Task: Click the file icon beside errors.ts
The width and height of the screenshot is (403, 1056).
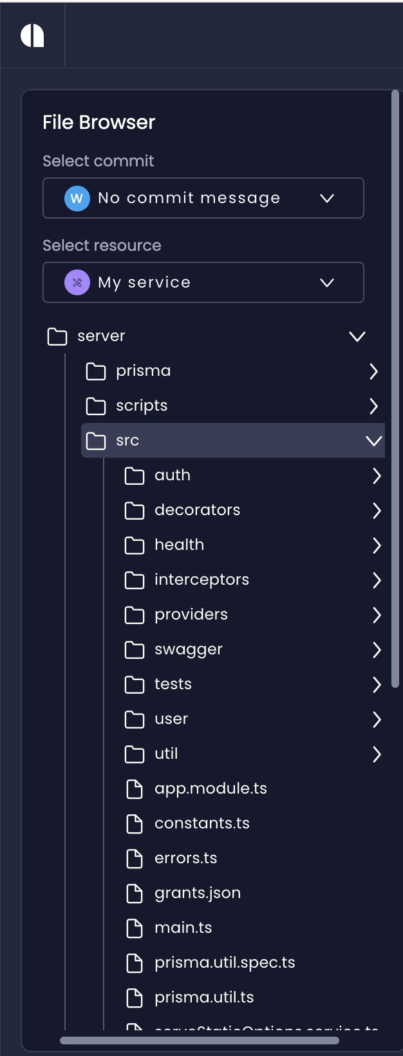Action: (x=135, y=858)
